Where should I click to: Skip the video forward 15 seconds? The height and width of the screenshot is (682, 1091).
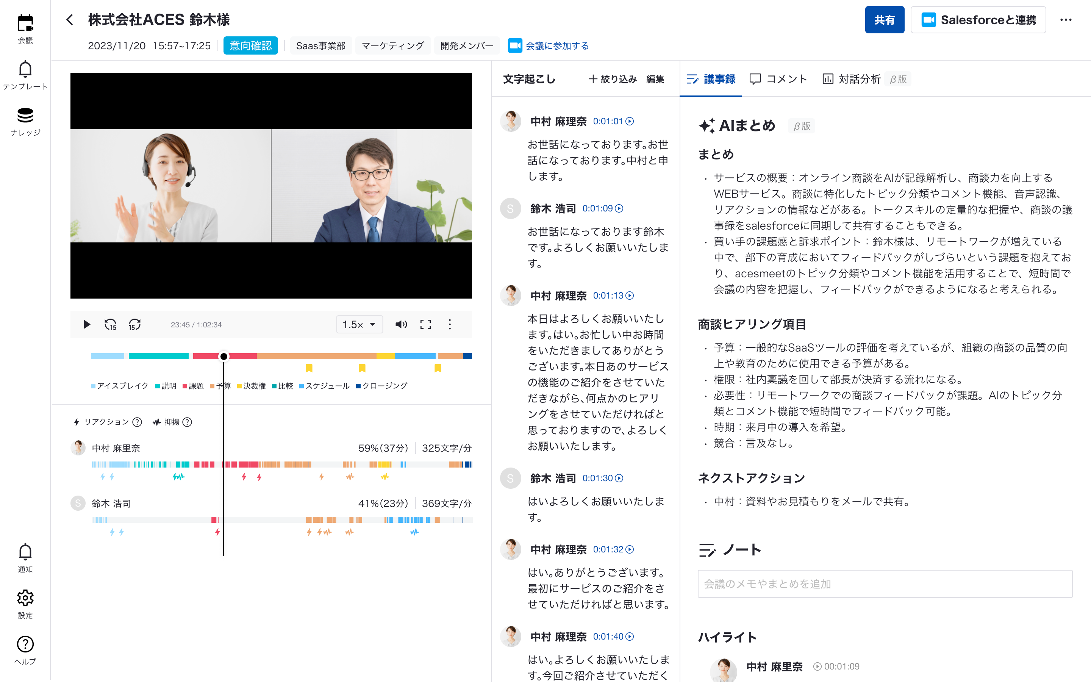(134, 324)
